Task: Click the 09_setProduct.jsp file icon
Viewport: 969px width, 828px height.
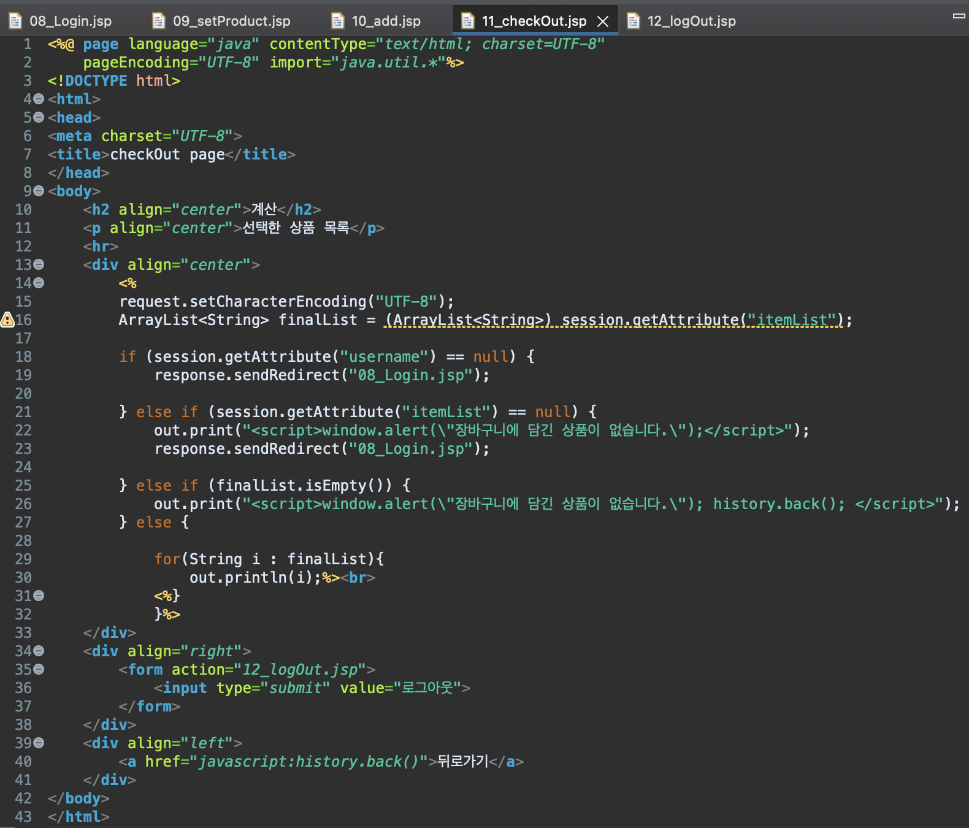Action: [x=159, y=21]
